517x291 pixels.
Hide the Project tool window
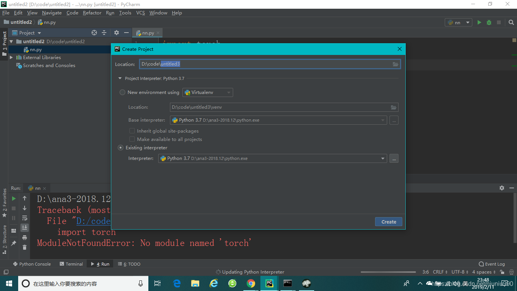click(126, 33)
